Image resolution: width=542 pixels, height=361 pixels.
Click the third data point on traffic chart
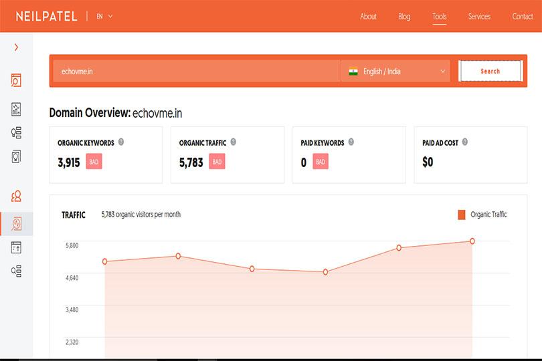point(252,269)
